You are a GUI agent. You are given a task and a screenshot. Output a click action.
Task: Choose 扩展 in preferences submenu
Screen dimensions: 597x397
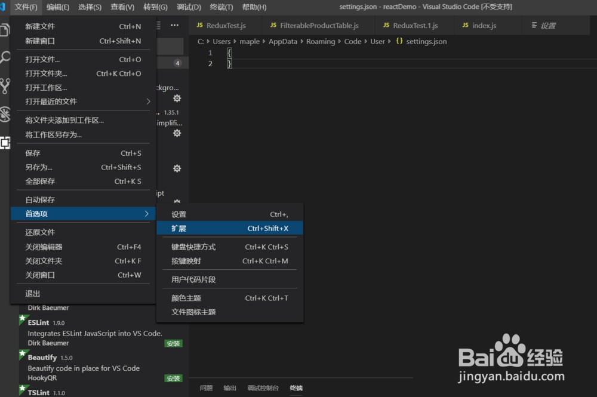(230, 229)
